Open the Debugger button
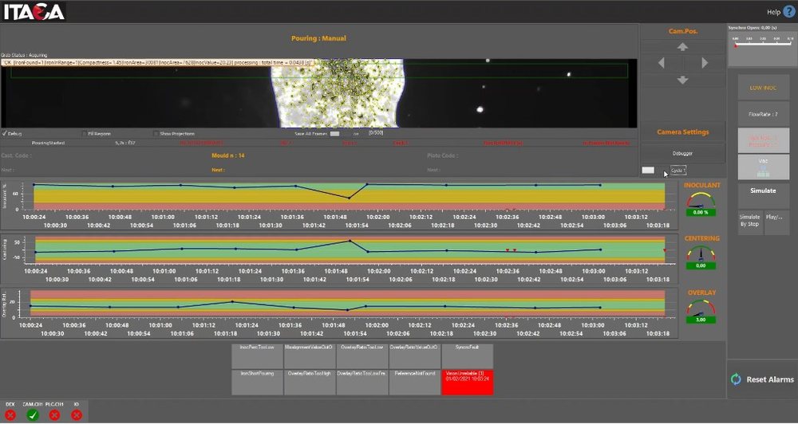Viewport: 798px width, 424px height. (x=682, y=153)
